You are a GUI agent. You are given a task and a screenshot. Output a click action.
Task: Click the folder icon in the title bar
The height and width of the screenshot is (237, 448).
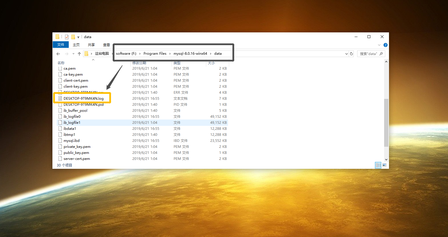[57, 37]
